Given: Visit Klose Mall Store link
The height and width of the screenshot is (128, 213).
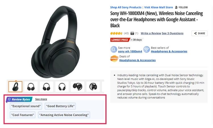Looking at the screenshot, I should (158, 7).
